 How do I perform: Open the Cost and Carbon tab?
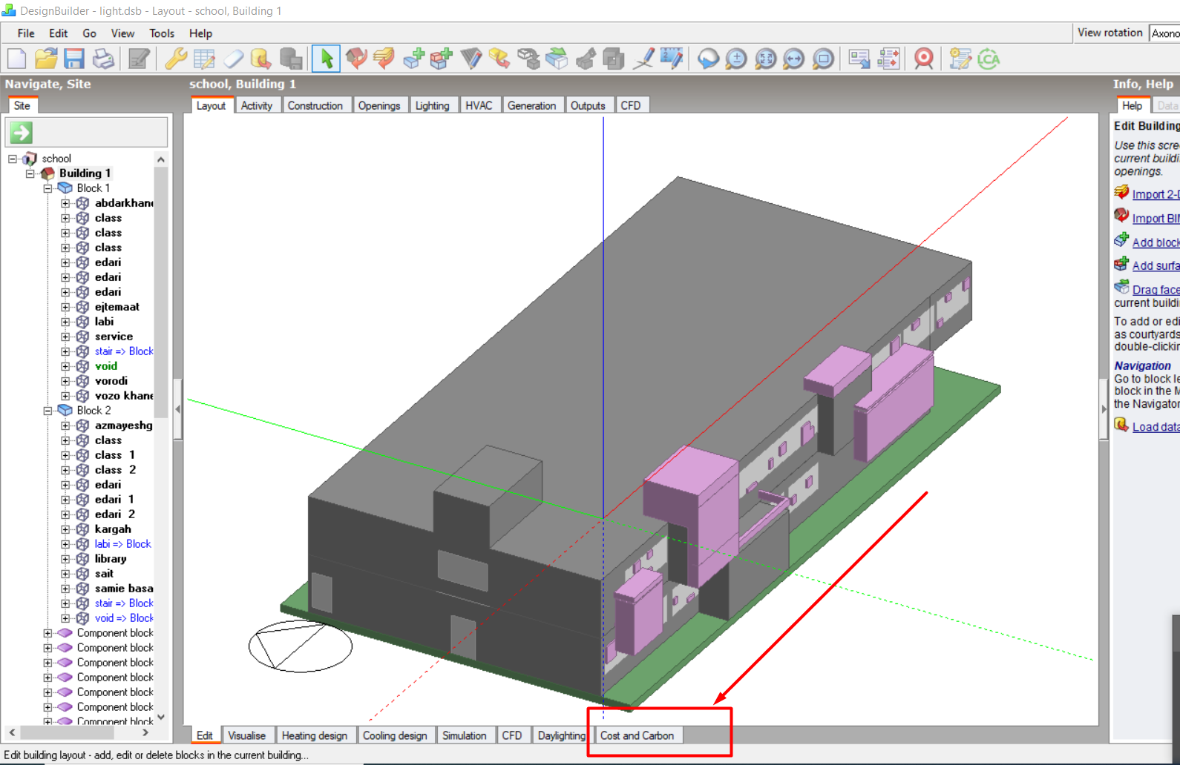(x=637, y=735)
